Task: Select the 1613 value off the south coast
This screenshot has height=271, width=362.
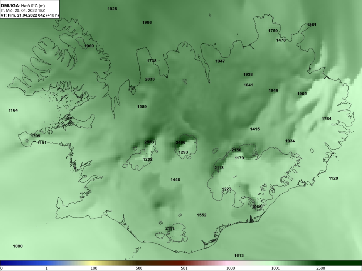Action: 239,255
